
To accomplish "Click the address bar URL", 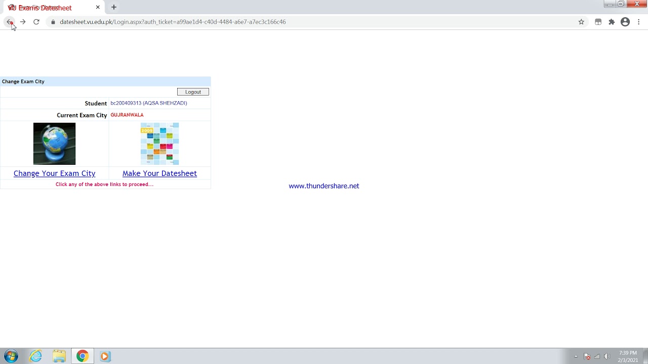I will pos(173,22).
